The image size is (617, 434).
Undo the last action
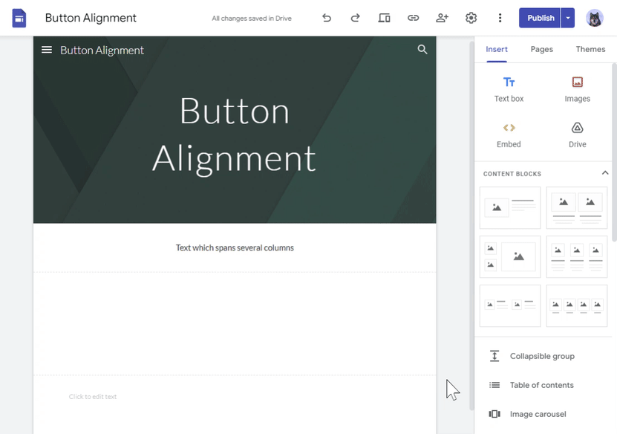(x=327, y=18)
